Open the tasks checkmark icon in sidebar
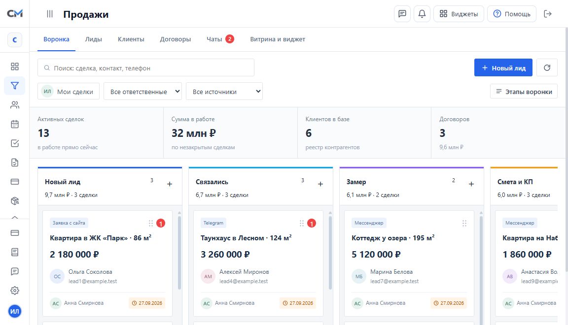 pos(15,143)
